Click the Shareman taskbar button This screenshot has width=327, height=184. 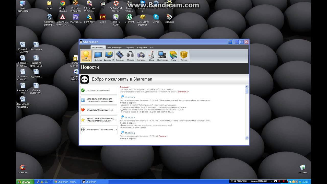coord(95,182)
